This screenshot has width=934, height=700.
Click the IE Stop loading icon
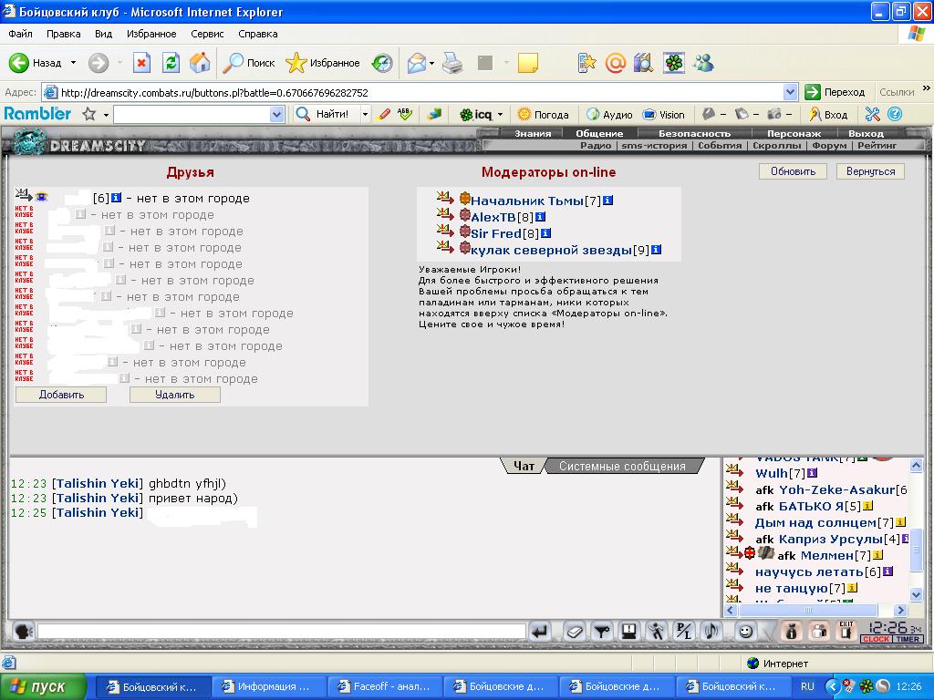[141, 63]
